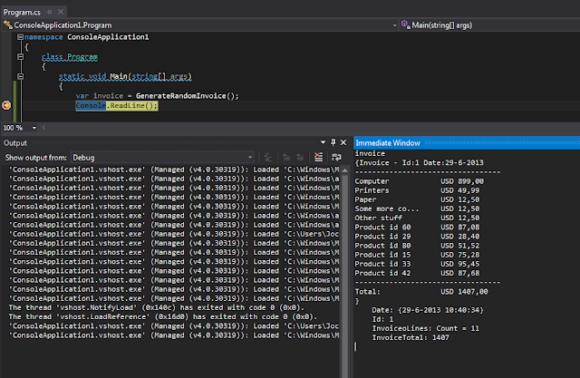Viewport: 580px width, 378px height.
Task: Click 'Paper' invoice line in Immediate Window
Action: point(417,199)
